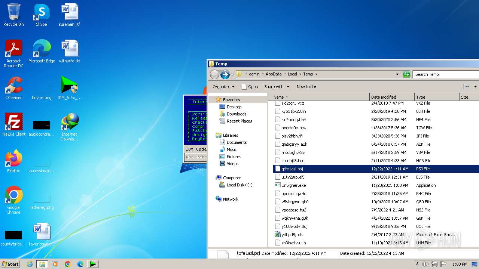Launch Firefox from the desktop
The width and height of the screenshot is (479, 269).
click(13, 161)
